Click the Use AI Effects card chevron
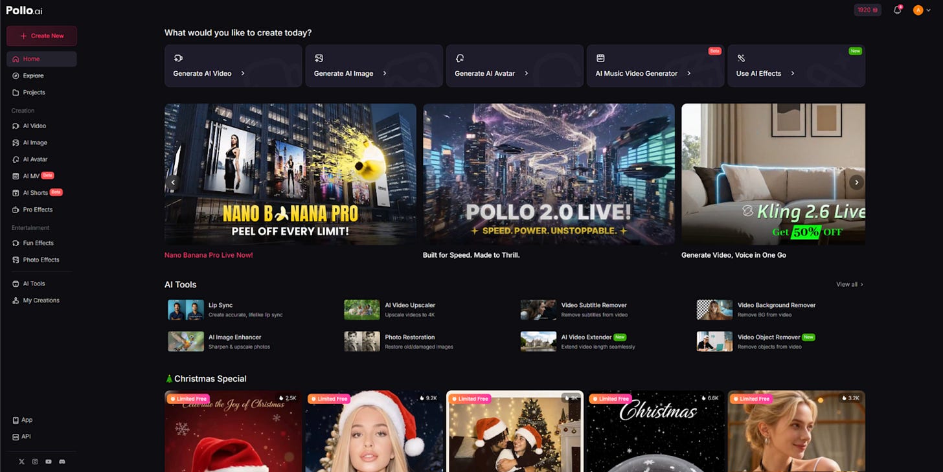943x472 pixels. click(793, 73)
